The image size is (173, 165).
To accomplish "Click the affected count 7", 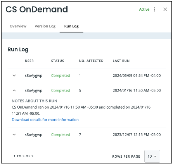I will coord(80,134).
